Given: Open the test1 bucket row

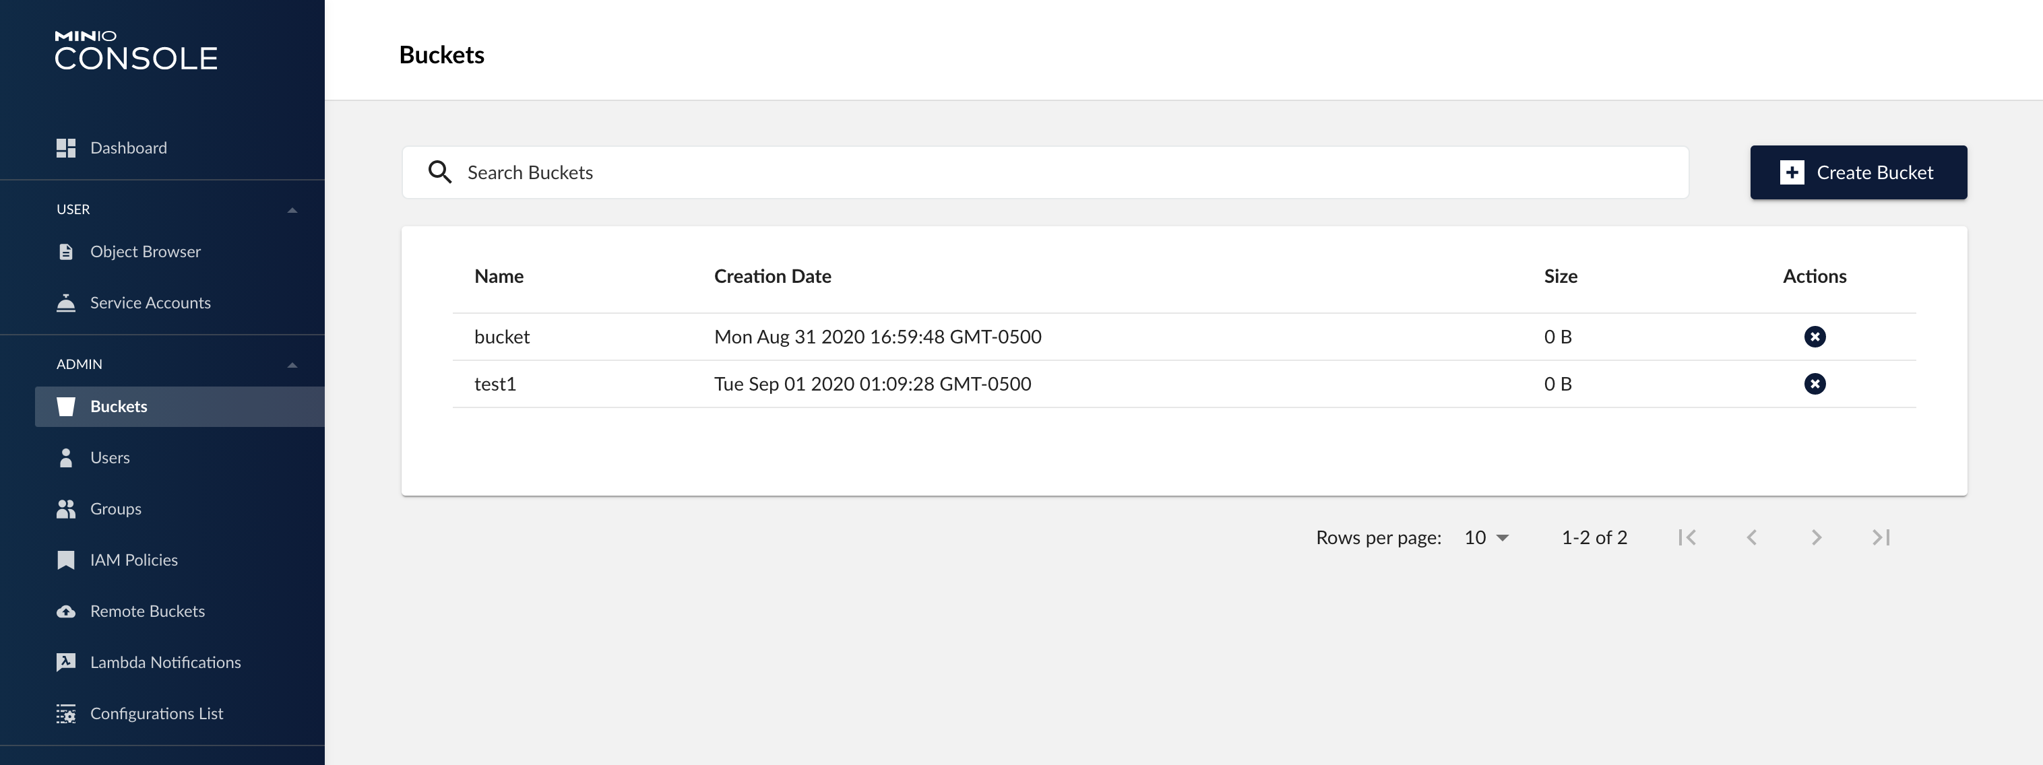Looking at the screenshot, I should [x=495, y=385].
